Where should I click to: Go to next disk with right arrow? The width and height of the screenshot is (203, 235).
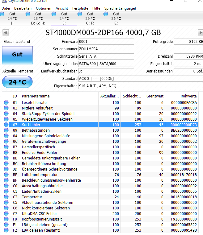point(200,32)
